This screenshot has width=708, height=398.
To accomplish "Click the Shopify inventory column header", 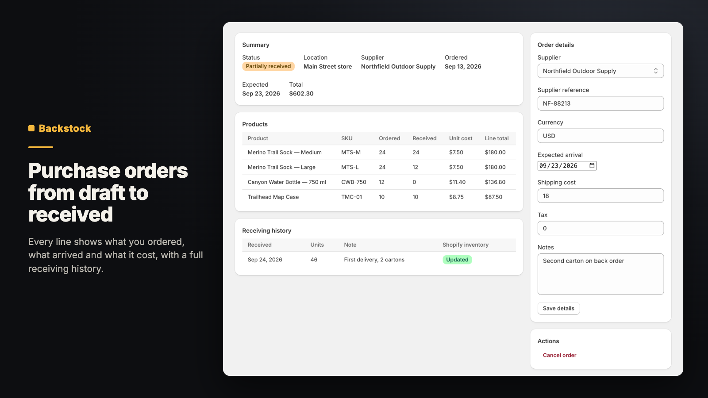I will 466,245.
